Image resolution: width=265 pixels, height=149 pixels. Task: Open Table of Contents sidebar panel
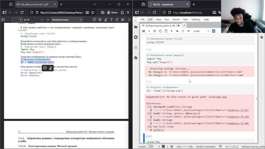click(136, 48)
